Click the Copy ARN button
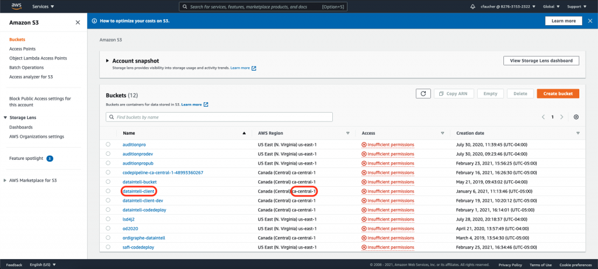 click(x=454, y=93)
